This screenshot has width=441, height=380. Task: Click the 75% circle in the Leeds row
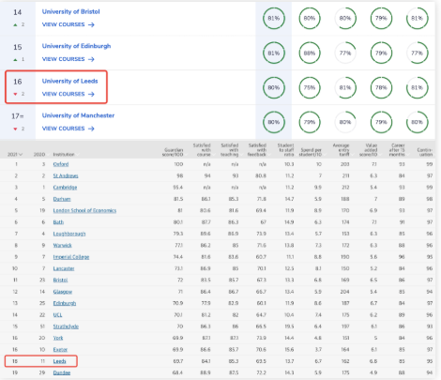[x=310, y=87]
